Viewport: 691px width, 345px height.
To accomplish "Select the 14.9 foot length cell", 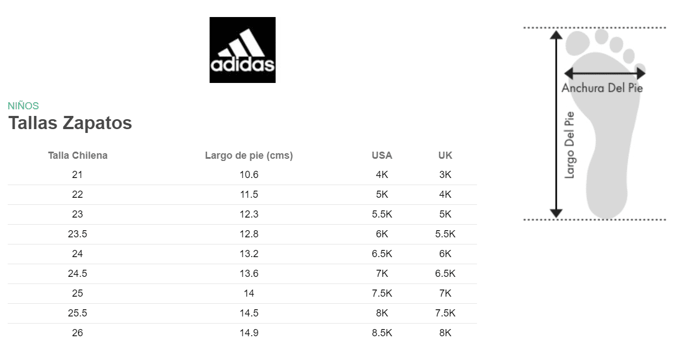I will (x=249, y=333).
